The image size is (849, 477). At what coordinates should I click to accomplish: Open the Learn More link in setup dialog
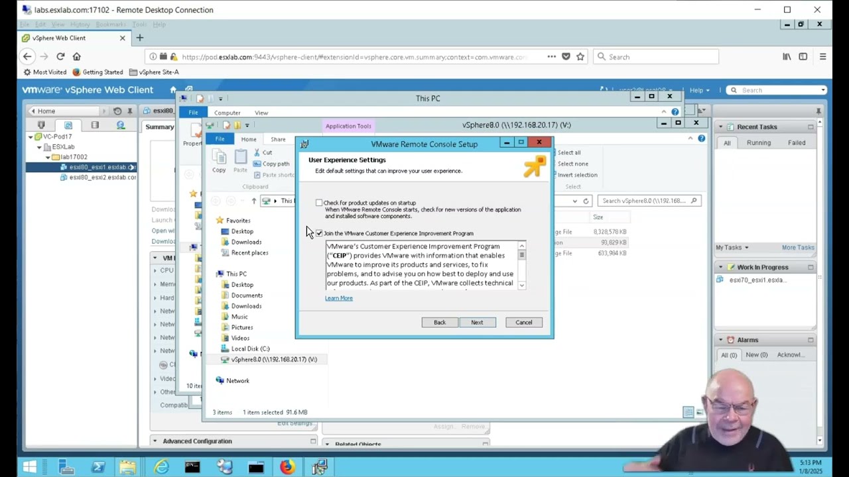pos(339,298)
